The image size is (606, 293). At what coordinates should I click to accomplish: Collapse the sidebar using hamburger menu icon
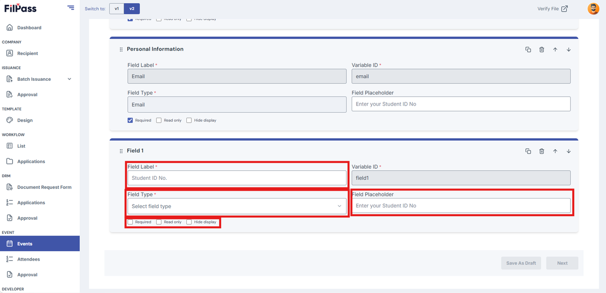coord(70,8)
